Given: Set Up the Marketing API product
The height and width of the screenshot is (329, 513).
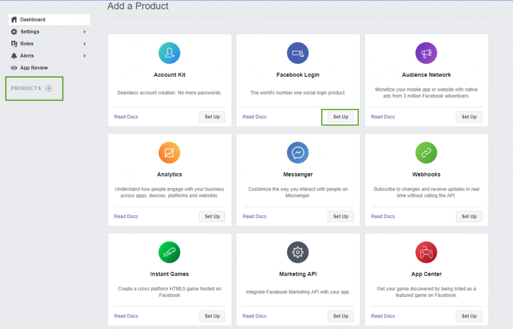Looking at the screenshot, I should tap(341, 316).
